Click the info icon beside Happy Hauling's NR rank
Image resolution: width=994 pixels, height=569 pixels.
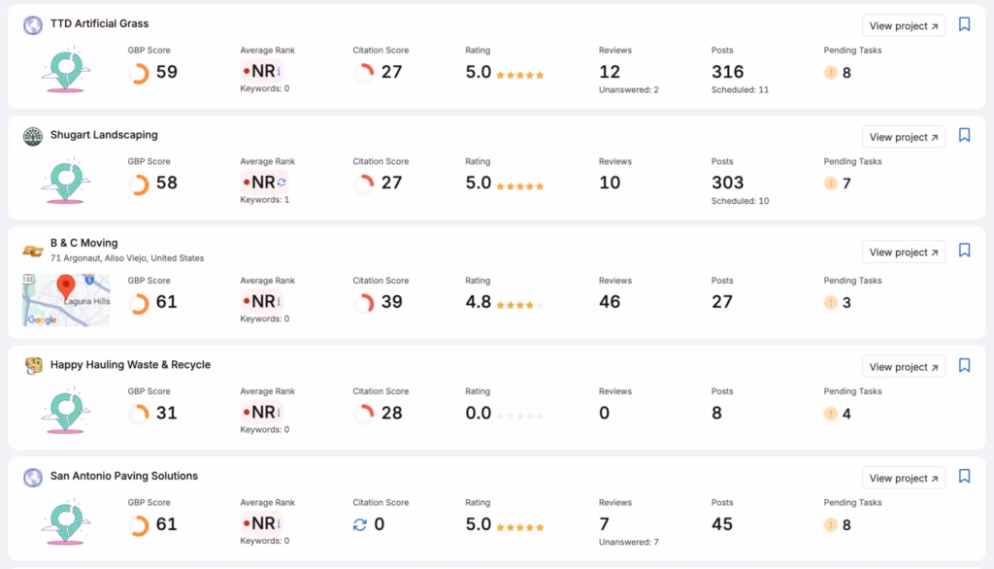(279, 413)
